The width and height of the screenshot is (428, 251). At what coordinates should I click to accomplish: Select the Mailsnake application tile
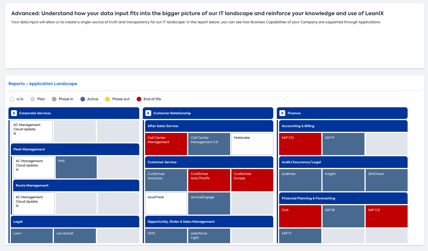pyautogui.click(x=252, y=144)
